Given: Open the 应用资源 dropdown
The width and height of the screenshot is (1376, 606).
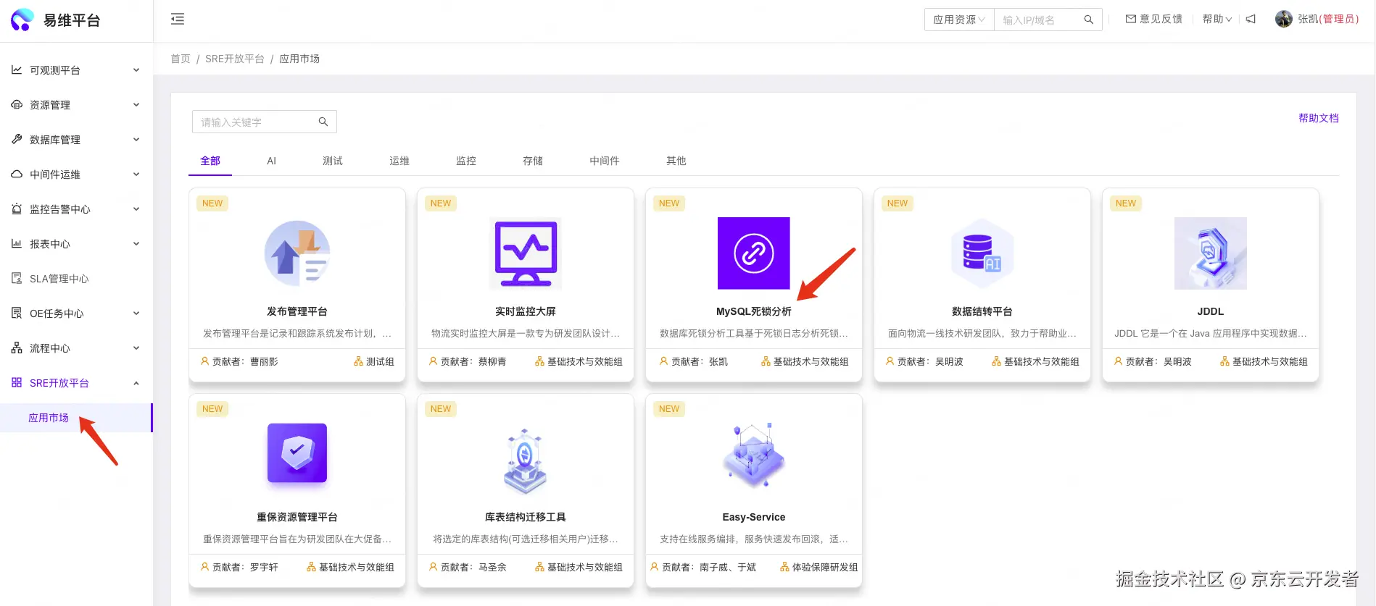Looking at the screenshot, I should pos(959,20).
